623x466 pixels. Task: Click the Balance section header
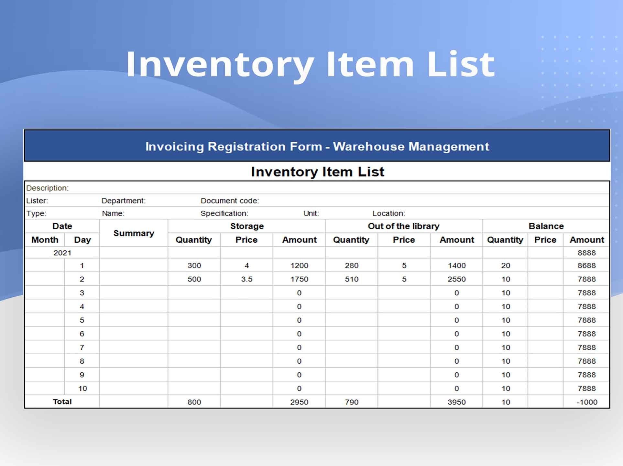point(546,226)
